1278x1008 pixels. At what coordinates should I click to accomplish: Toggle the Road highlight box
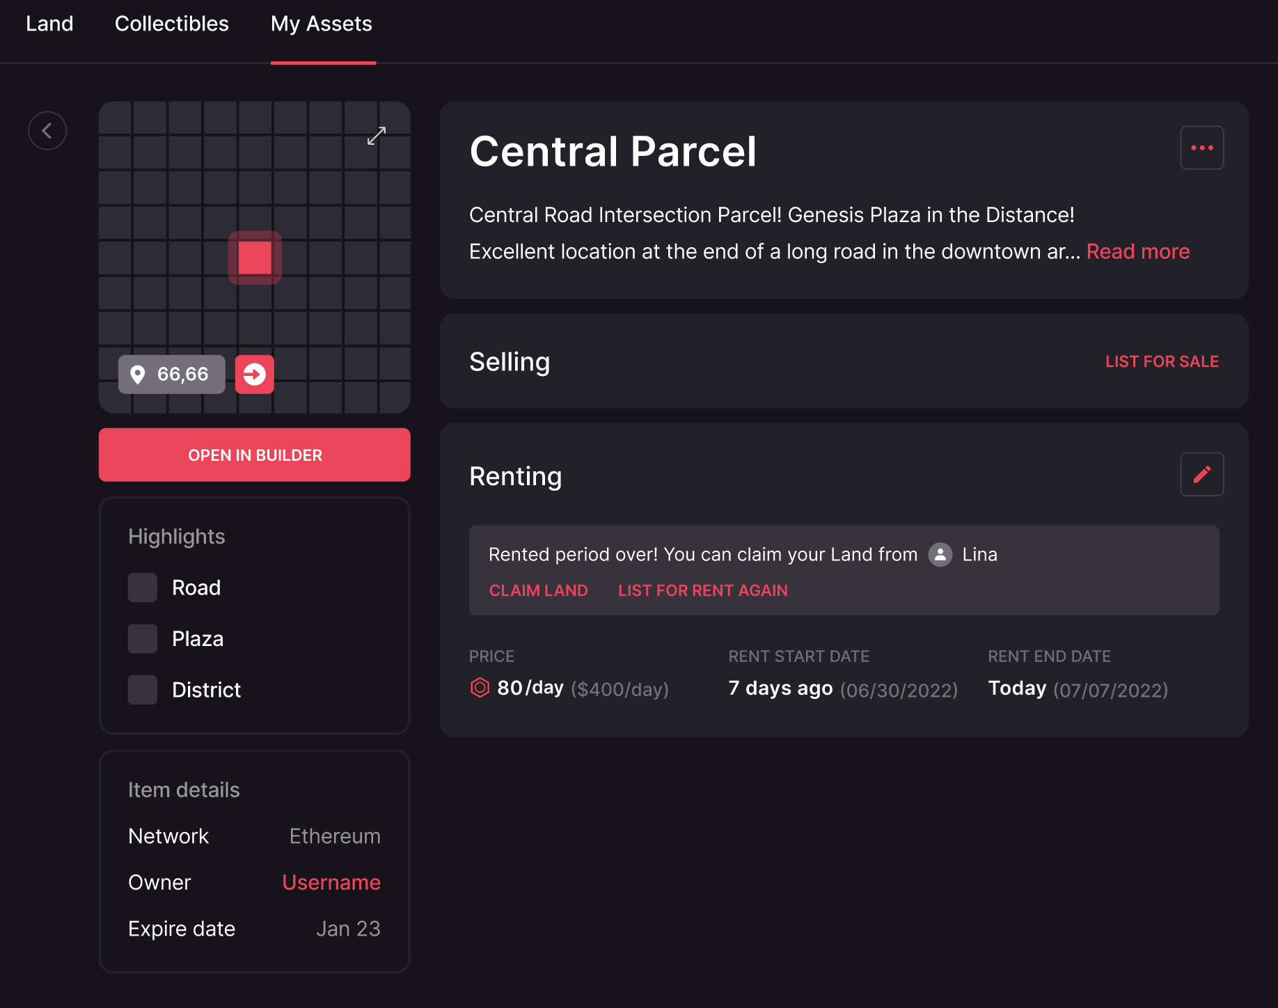143,588
